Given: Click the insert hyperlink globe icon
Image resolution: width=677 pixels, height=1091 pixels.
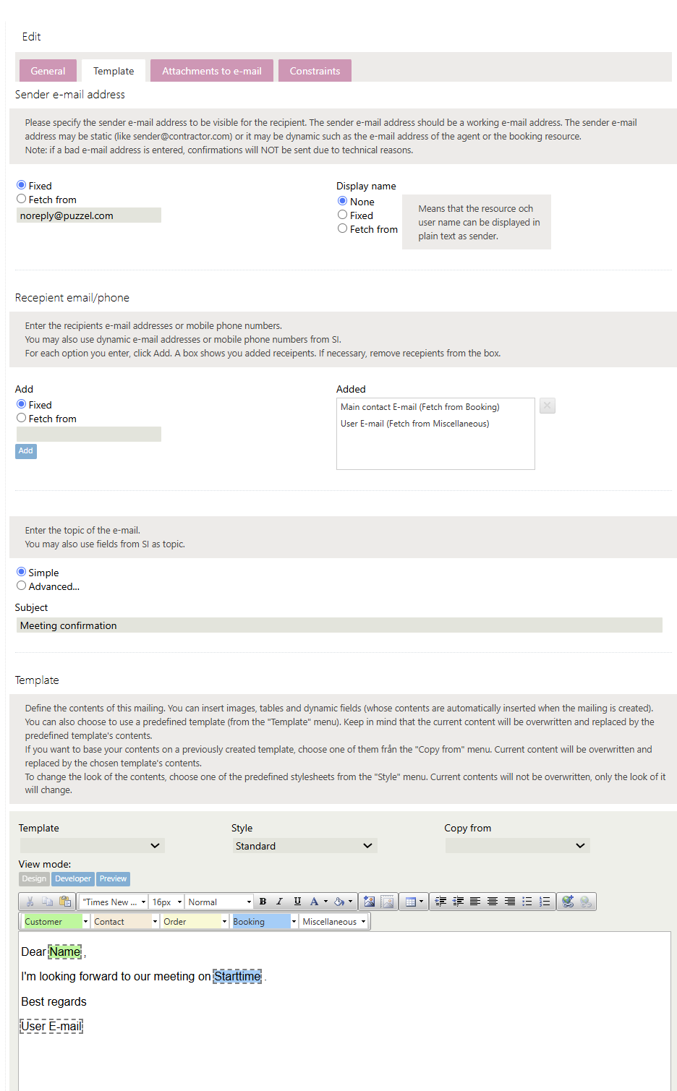Looking at the screenshot, I should pyautogui.click(x=568, y=902).
